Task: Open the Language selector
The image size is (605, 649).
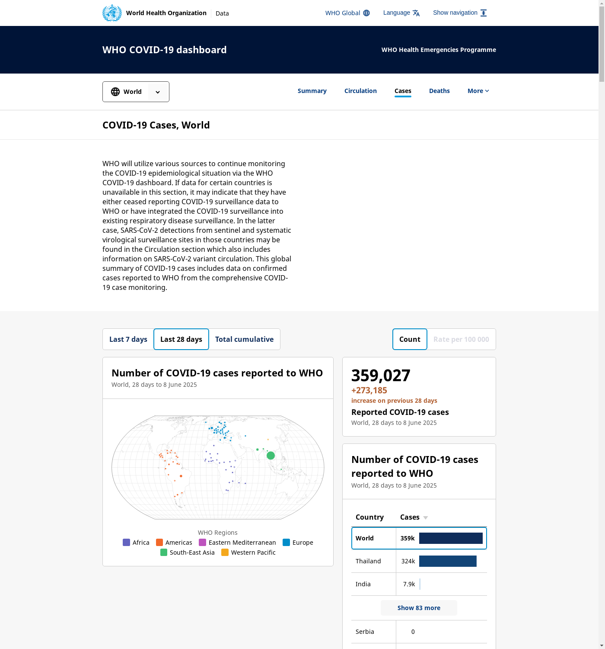Action: tap(401, 13)
